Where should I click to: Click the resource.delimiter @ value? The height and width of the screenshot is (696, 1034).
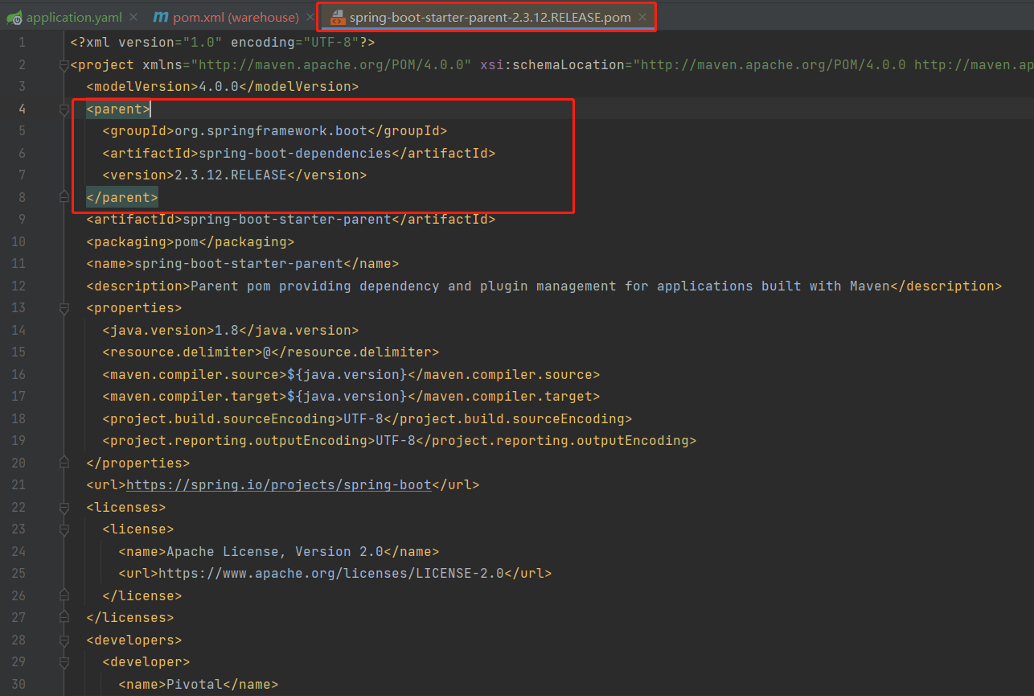(x=267, y=352)
